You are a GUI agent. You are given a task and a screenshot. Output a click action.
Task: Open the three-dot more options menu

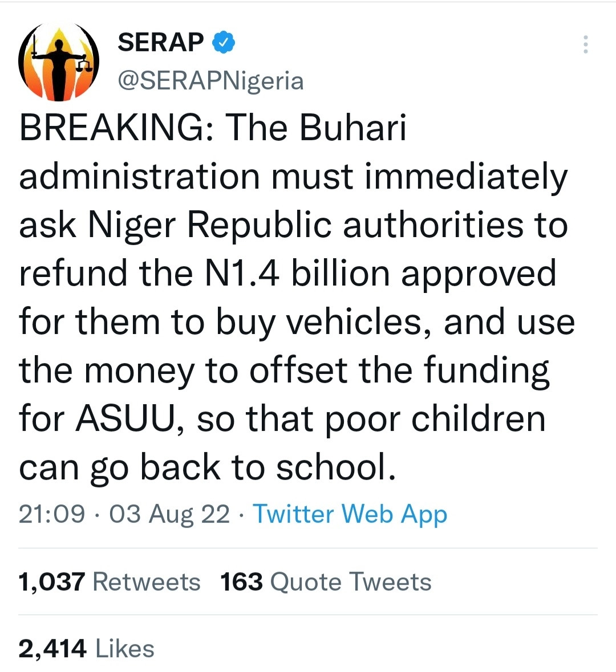point(585,44)
